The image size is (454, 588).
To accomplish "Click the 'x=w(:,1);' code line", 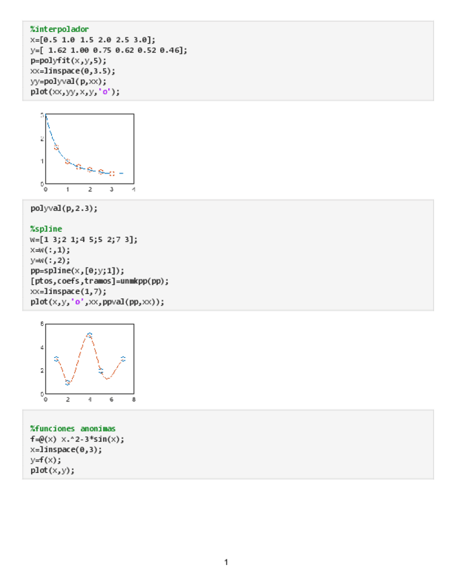I will tap(49, 250).
